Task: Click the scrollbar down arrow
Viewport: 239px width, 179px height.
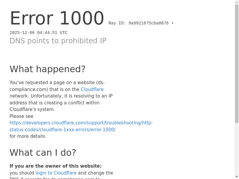Action: click(237, 177)
